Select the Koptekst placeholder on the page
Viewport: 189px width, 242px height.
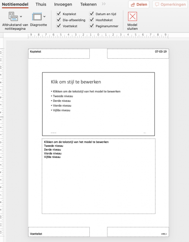tap(59, 54)
